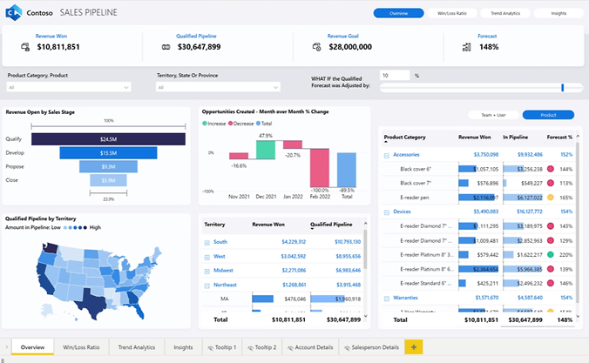The height and width of the screenshot is (363, 589).
Task: Click the E-reader pen product row
Action: pyautogui.click(x=477, y=198)
